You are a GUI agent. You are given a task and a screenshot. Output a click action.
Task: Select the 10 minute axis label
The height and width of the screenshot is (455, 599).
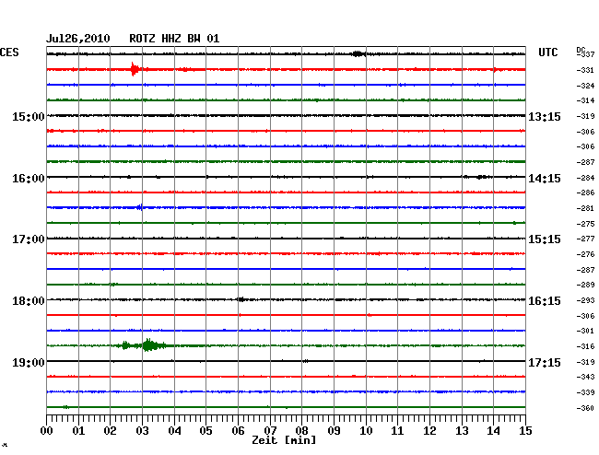(366, 431)
